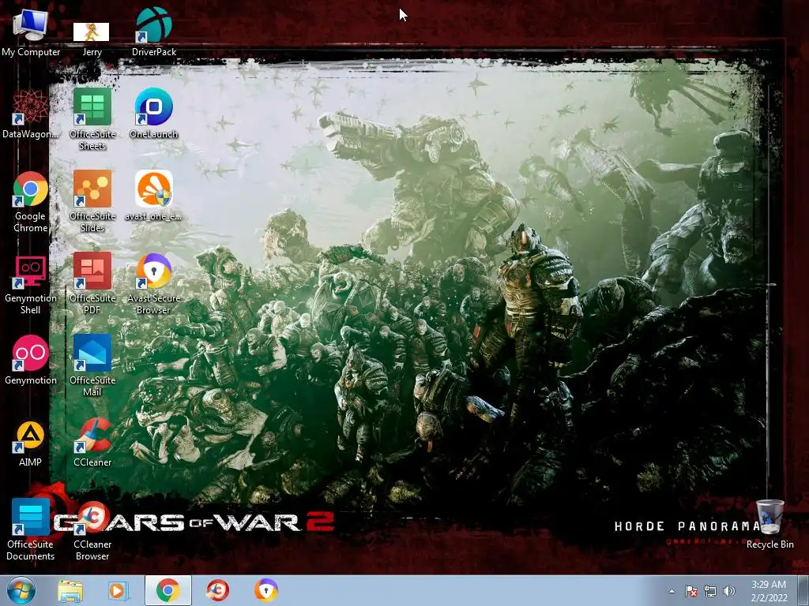Select the Google Chrome desktop shortcut

pos(31,202)
